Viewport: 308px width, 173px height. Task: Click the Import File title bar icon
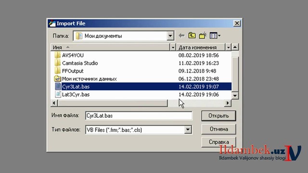[52, 24]
